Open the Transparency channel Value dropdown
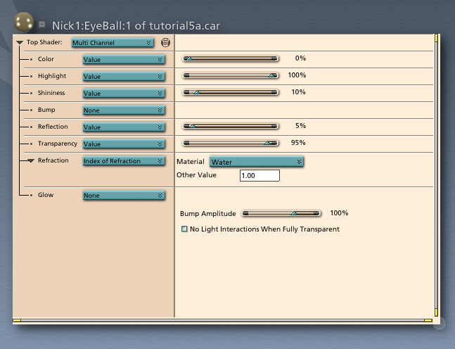This screenshot has width=455, height=349. pos(124,144)
